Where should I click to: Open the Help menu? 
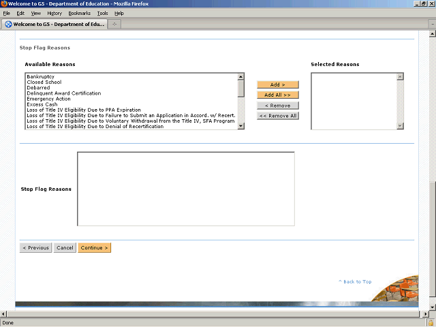tap(119, 14)
